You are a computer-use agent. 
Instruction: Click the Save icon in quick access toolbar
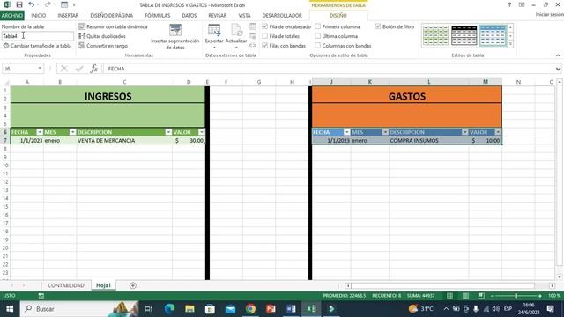point(19,4)
